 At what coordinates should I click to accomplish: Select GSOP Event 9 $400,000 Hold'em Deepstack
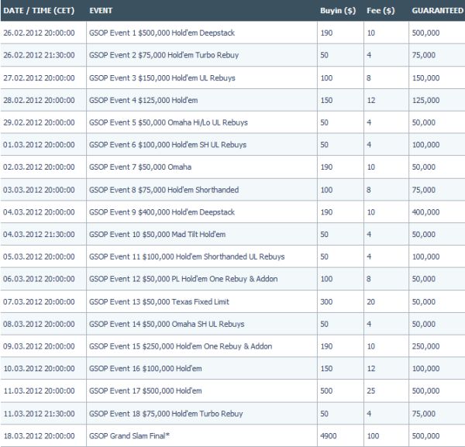(x=162, y=212)
